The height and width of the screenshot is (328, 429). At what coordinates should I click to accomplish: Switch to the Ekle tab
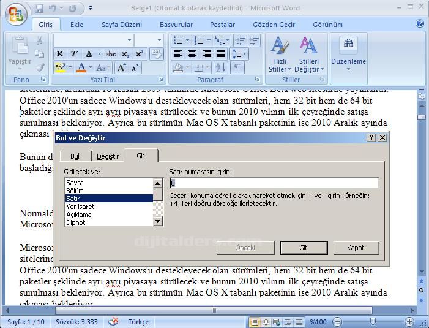(x=76, y=25)
